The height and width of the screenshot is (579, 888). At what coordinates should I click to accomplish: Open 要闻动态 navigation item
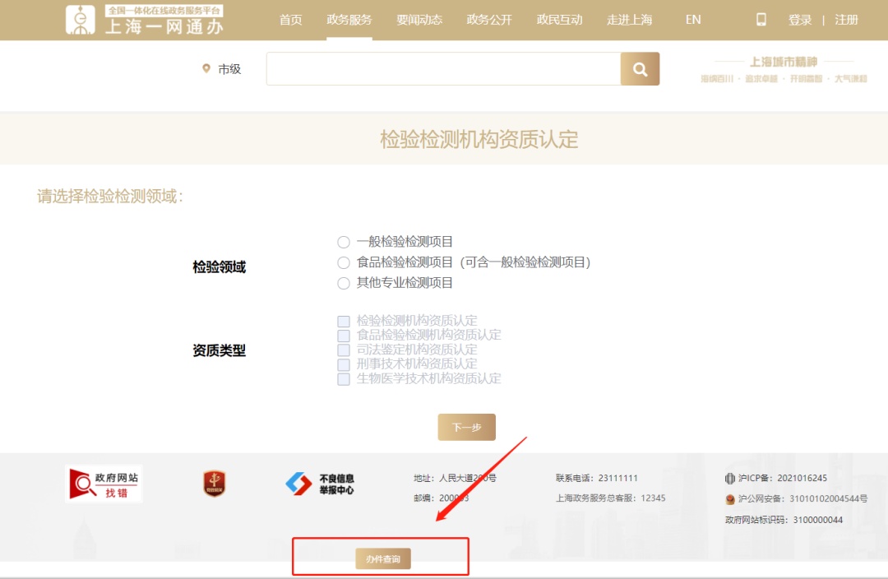[x=419, y=20]
